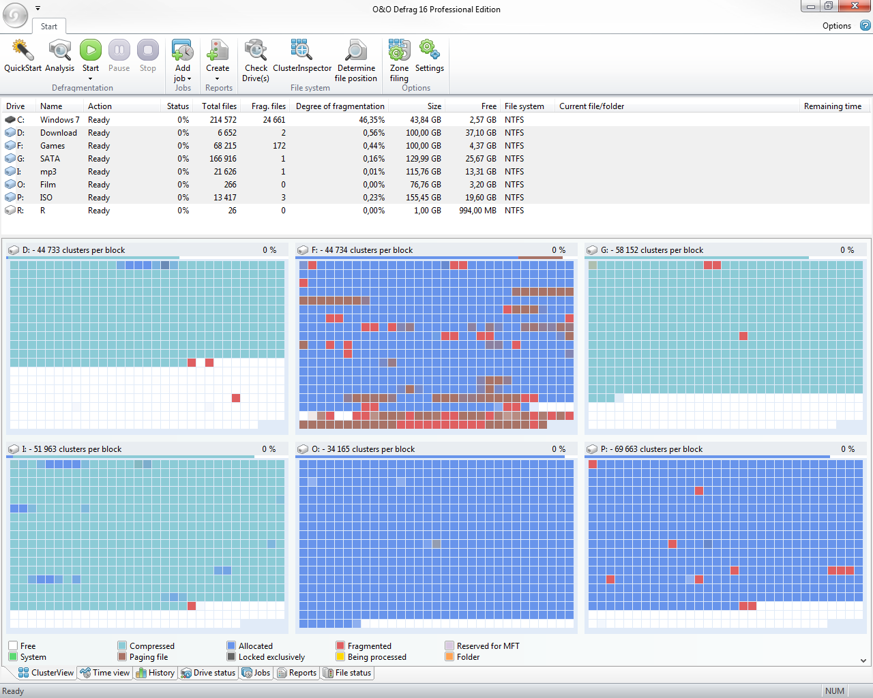Click the Allocated legend blue swatch
This screenshot has height=698, width=873.
pyautogui.click(x=231, y=646)
